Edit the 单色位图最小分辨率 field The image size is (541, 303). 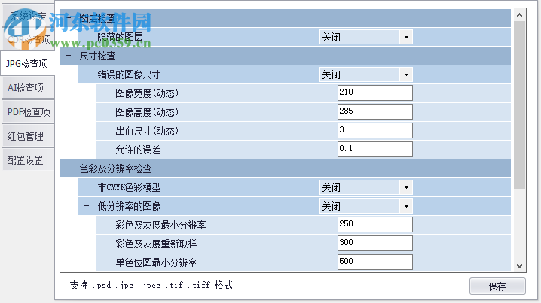375,262
